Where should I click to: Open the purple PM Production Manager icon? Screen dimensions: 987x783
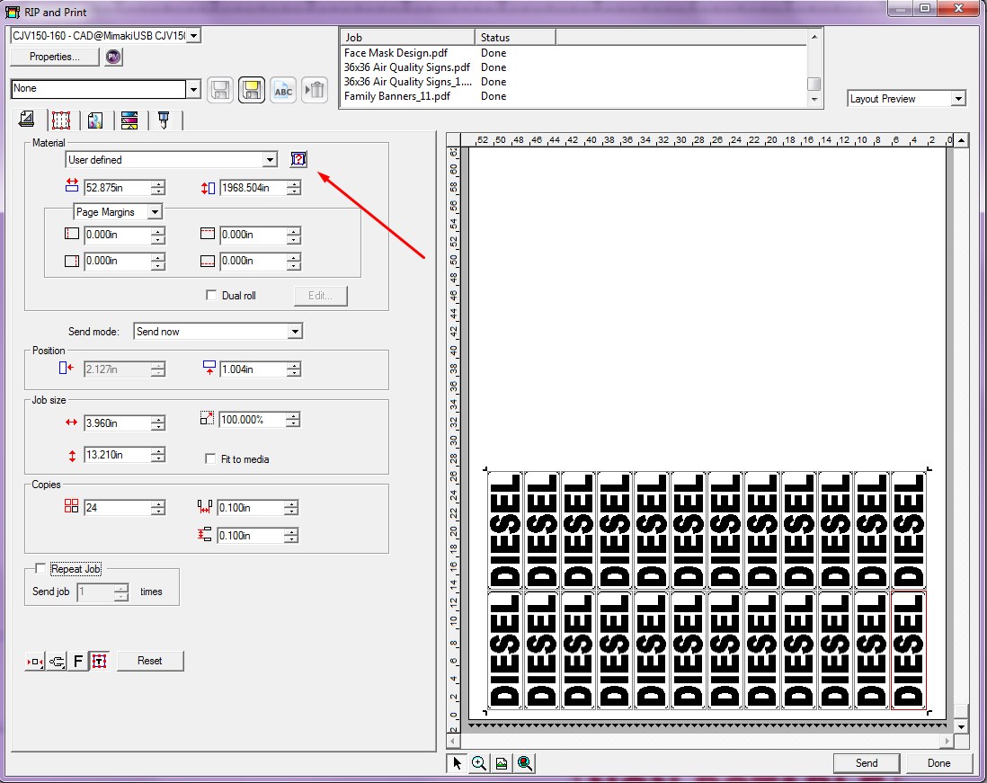(113, 57)
